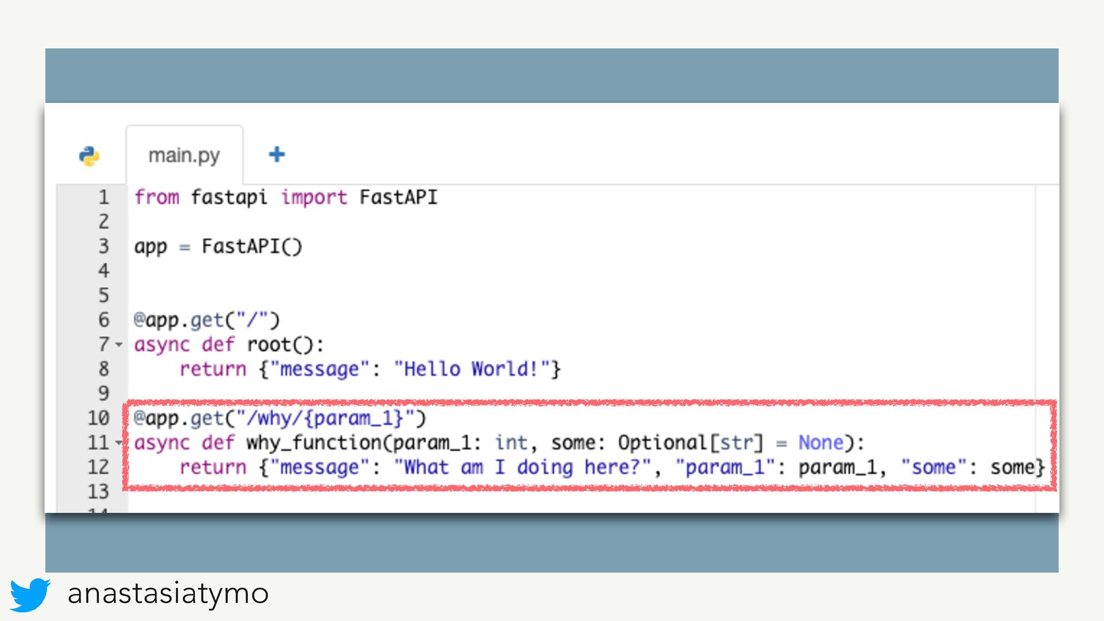Click the None default value
1104x621 pixels.
[x=821, y=443]
